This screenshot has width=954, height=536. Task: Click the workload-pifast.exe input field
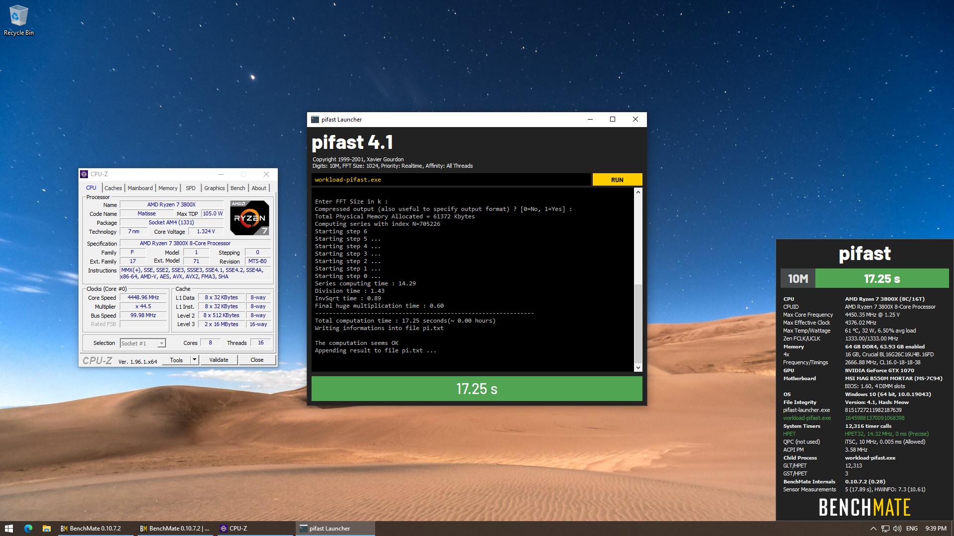451,180
